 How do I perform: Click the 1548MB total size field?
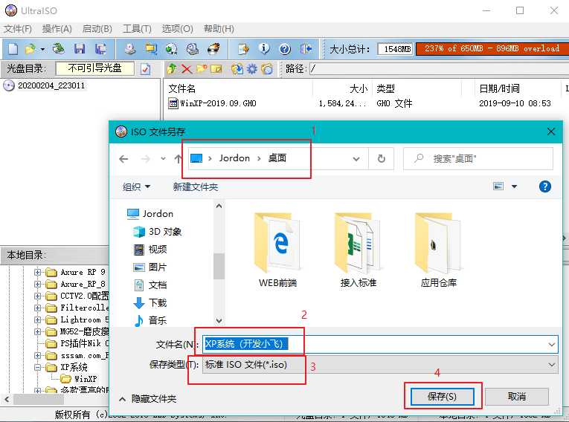[395, 49]
